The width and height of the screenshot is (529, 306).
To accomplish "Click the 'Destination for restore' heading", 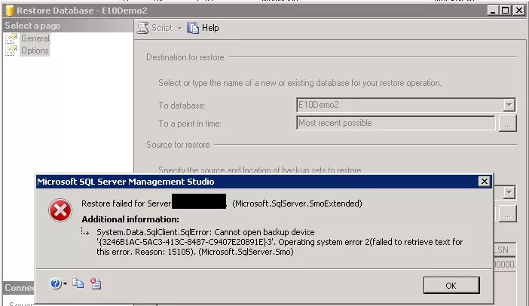I will 185,57.
